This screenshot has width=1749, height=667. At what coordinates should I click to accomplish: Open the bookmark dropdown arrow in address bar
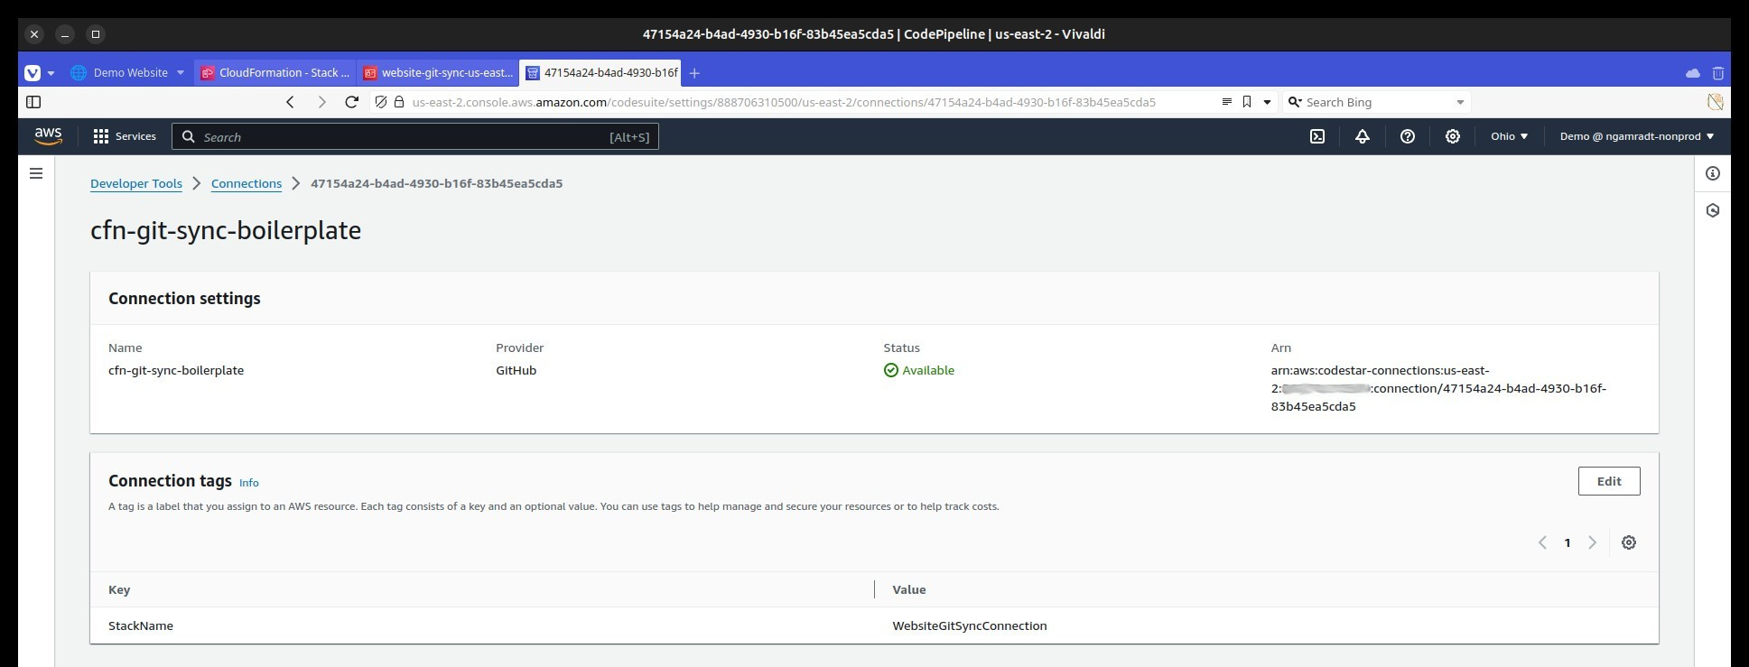pos(1267,102)
